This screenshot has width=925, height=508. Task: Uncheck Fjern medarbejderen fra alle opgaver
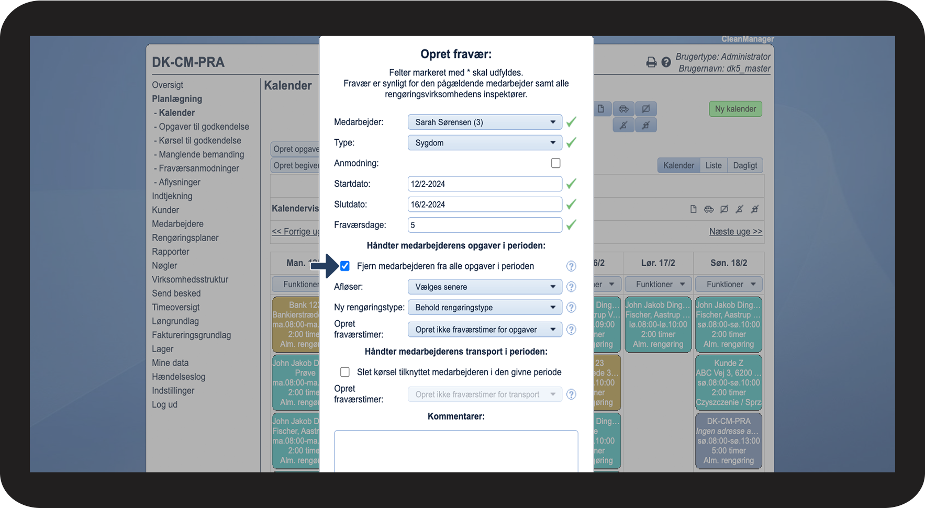[345, 266]
